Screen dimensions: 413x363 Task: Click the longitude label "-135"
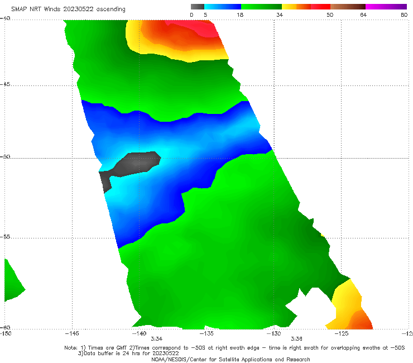[206, 333]
